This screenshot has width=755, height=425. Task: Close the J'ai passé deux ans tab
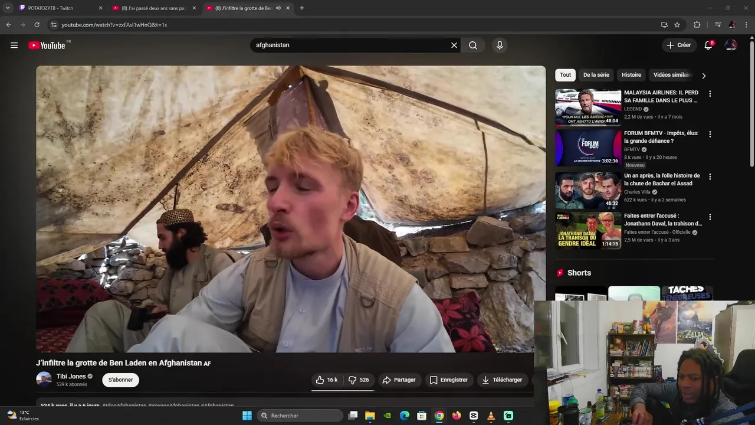(x=194, y=8)
